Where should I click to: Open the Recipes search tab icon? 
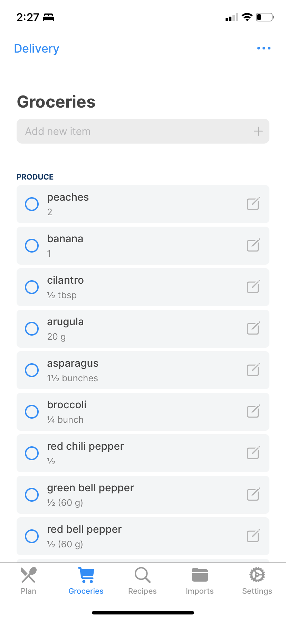[x=142, y=575]
